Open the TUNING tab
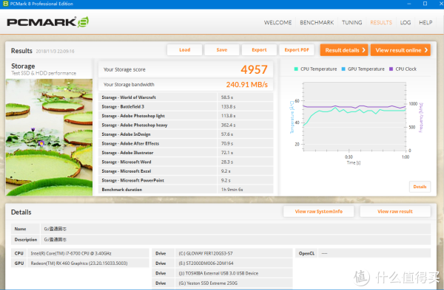The image size is (444, 290). [351, 23]
